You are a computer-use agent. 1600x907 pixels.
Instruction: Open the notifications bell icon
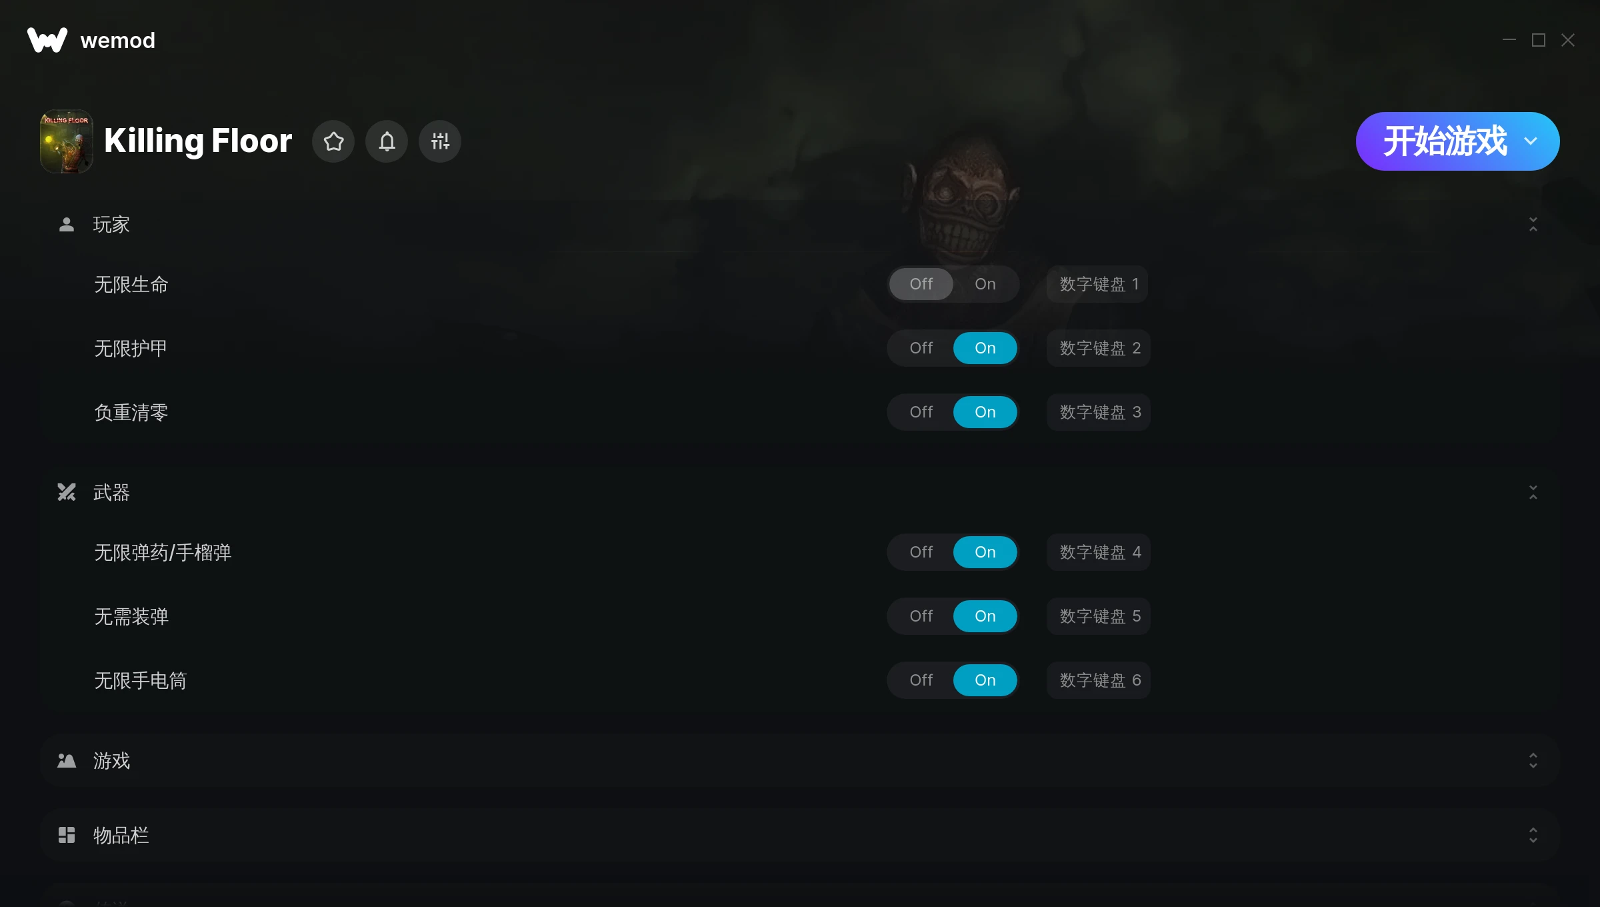(387, 141)
